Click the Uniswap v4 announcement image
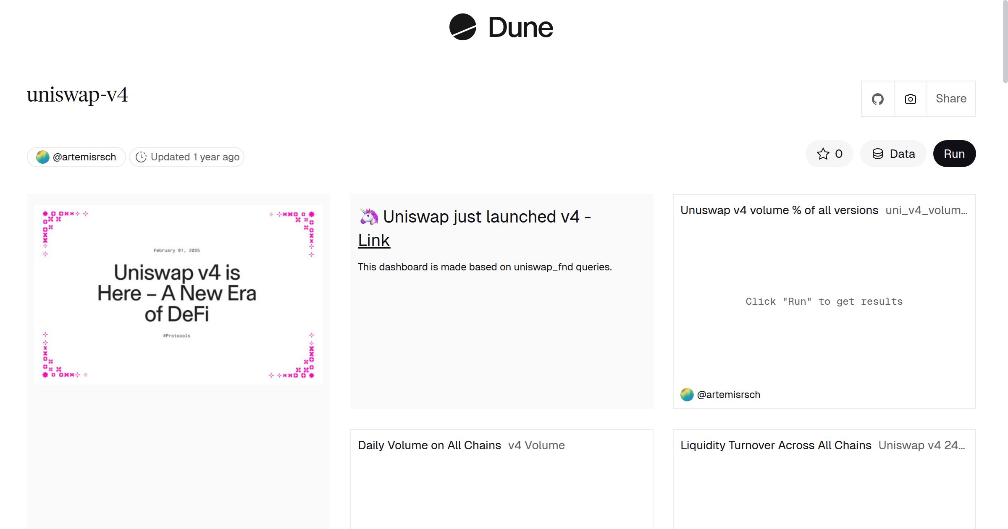 [178, 294]
